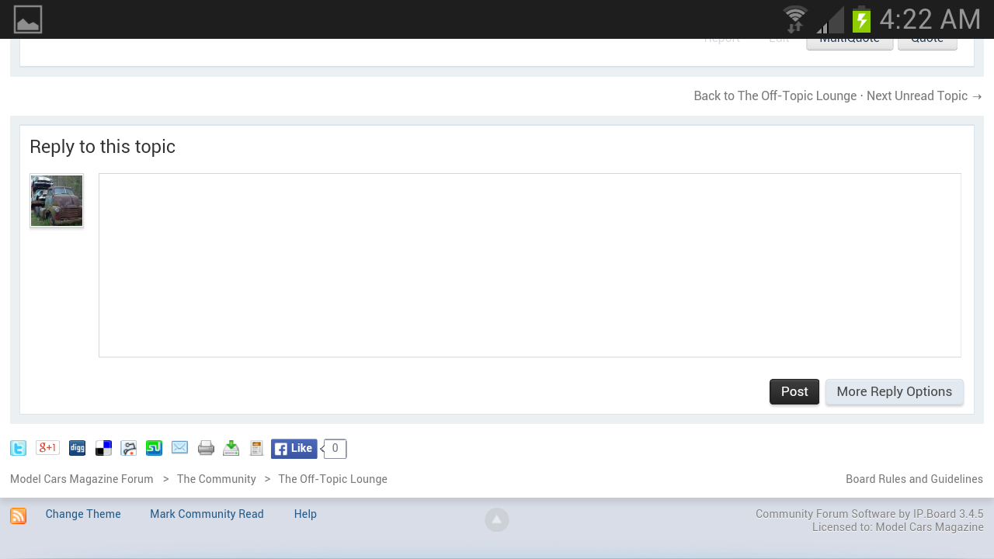
Task: Share this topic on Digg
Action: [x=77, y=448]
